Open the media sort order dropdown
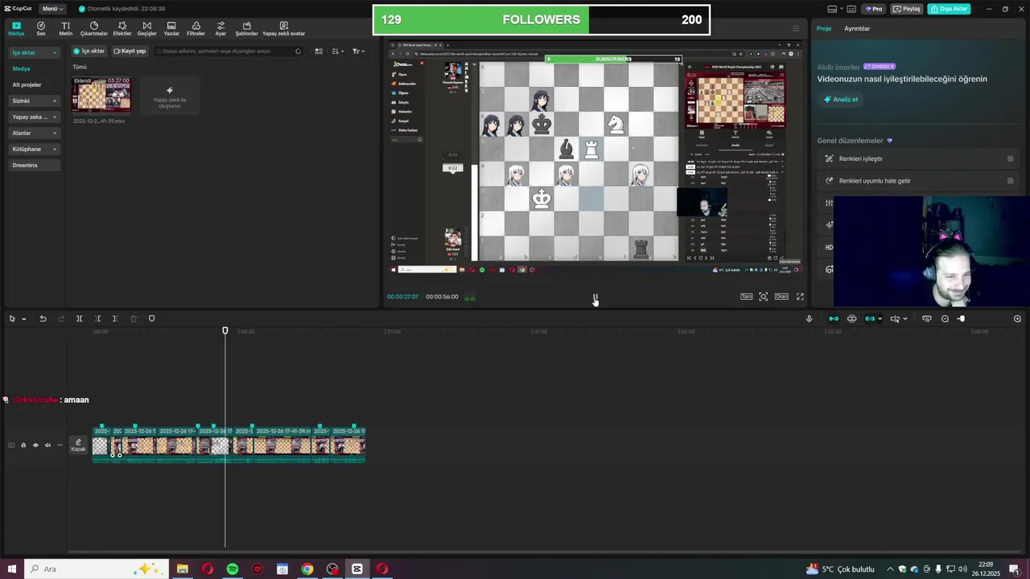 (x=337, y=51)
